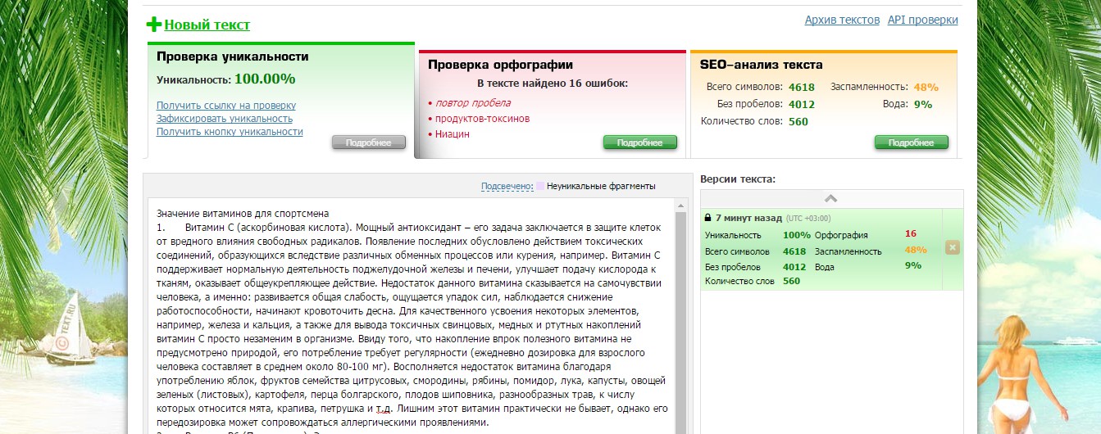Switch to the 'Проверка орфографии' tab
1101x434 pixels.
500,65
